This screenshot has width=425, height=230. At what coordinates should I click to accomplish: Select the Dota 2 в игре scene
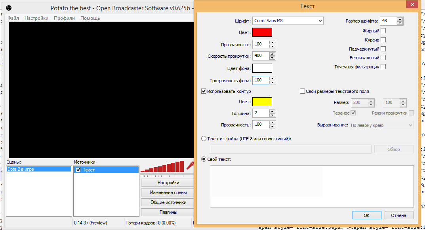click(39, 169)
